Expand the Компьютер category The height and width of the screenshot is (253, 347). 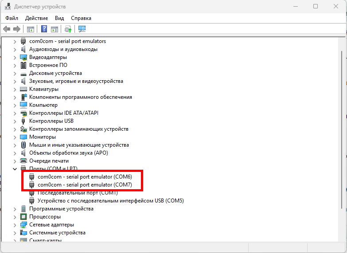tap(15, 105)
